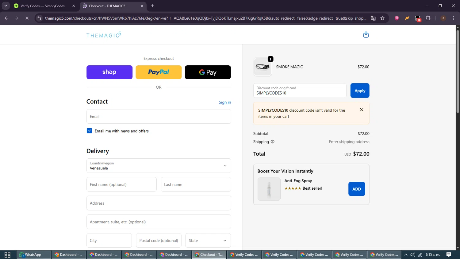
Task: Click the Total amount $72.00
Action: [361, 154]
